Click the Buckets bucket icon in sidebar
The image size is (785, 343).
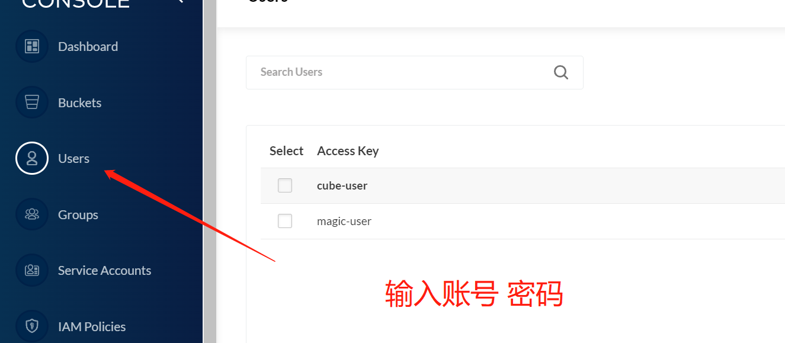(x=32, y=102)
